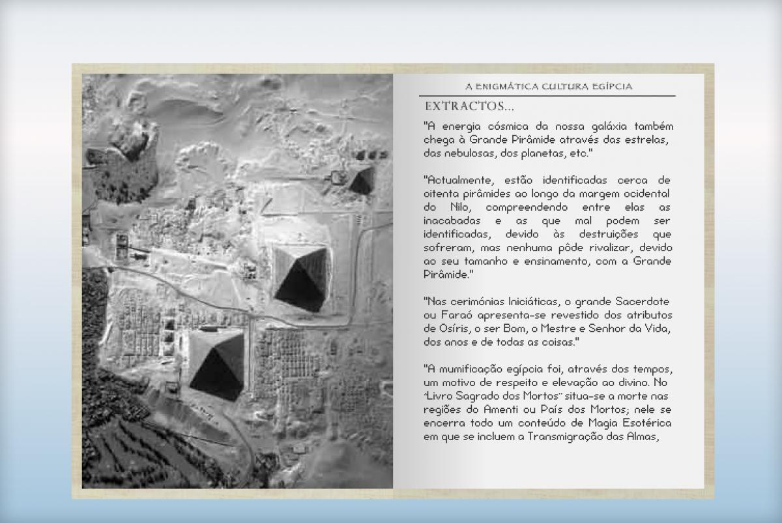
Task: Click the paragraph starting 'A mumificação egípcia'
Action: coord(547,403)
